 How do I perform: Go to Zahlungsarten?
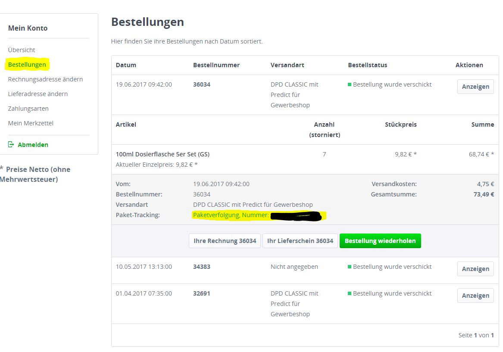(x=28, y=109)
